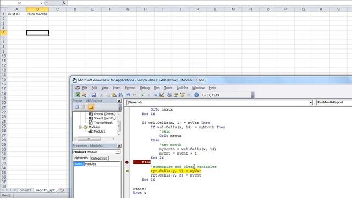Open the Properties Window toolbar icon
Viewport: 352px width, 198px height.
pyautogui.click(x=176, y=95)
